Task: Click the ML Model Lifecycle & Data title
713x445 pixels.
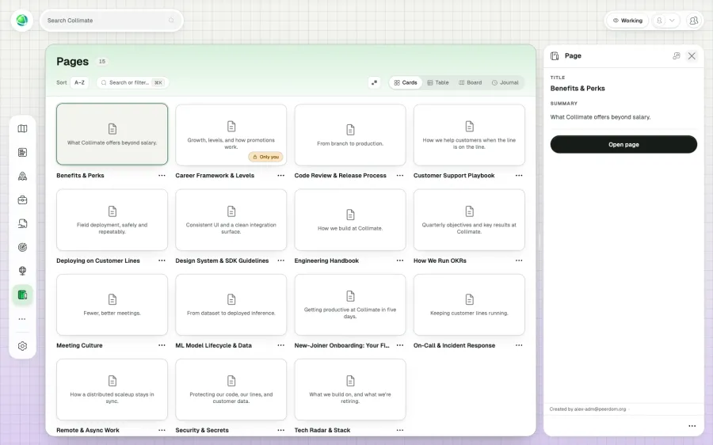Action: (213, 345)
